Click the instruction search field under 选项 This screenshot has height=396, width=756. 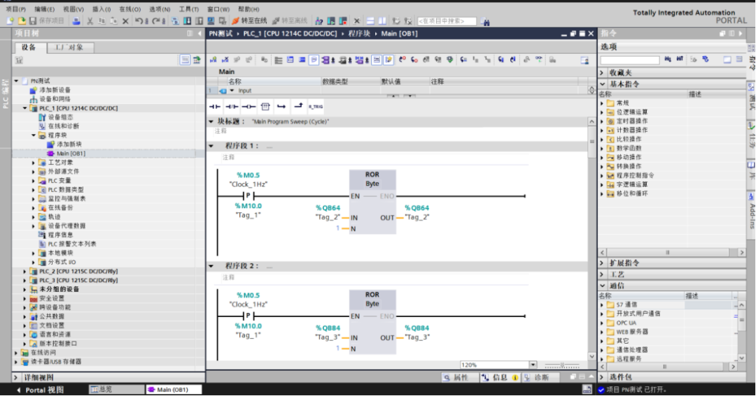pos(630,60)
